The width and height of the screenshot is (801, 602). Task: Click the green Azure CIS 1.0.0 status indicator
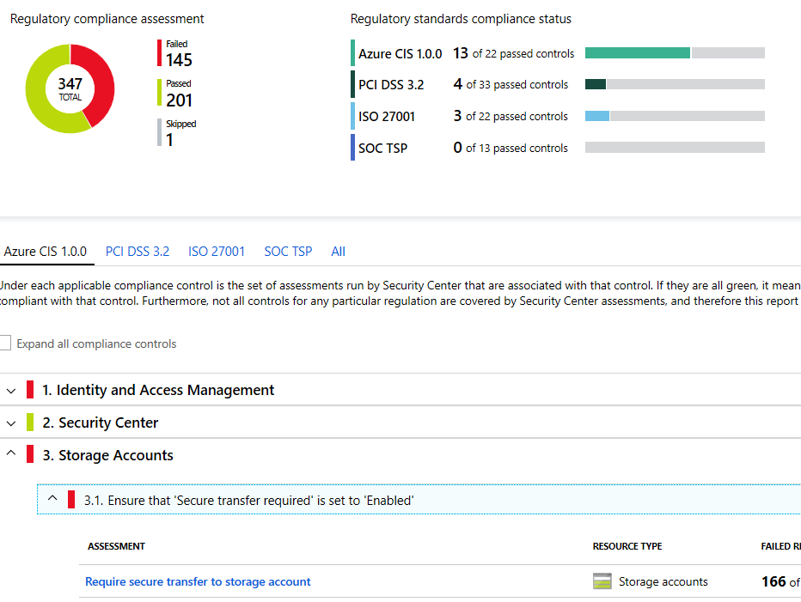coord(352,52)
